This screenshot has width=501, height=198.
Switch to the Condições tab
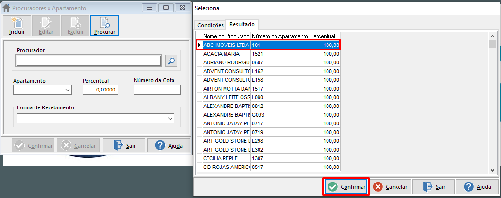[210, 25]
